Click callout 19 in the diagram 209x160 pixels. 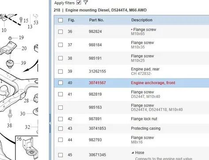point(21,37)
